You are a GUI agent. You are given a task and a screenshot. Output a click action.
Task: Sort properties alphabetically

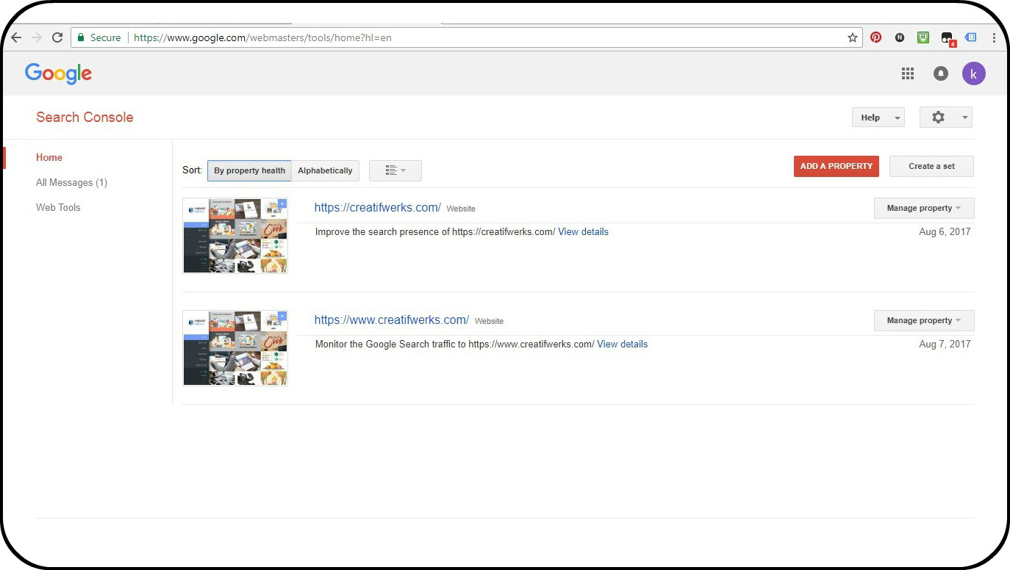pos(326,170)
